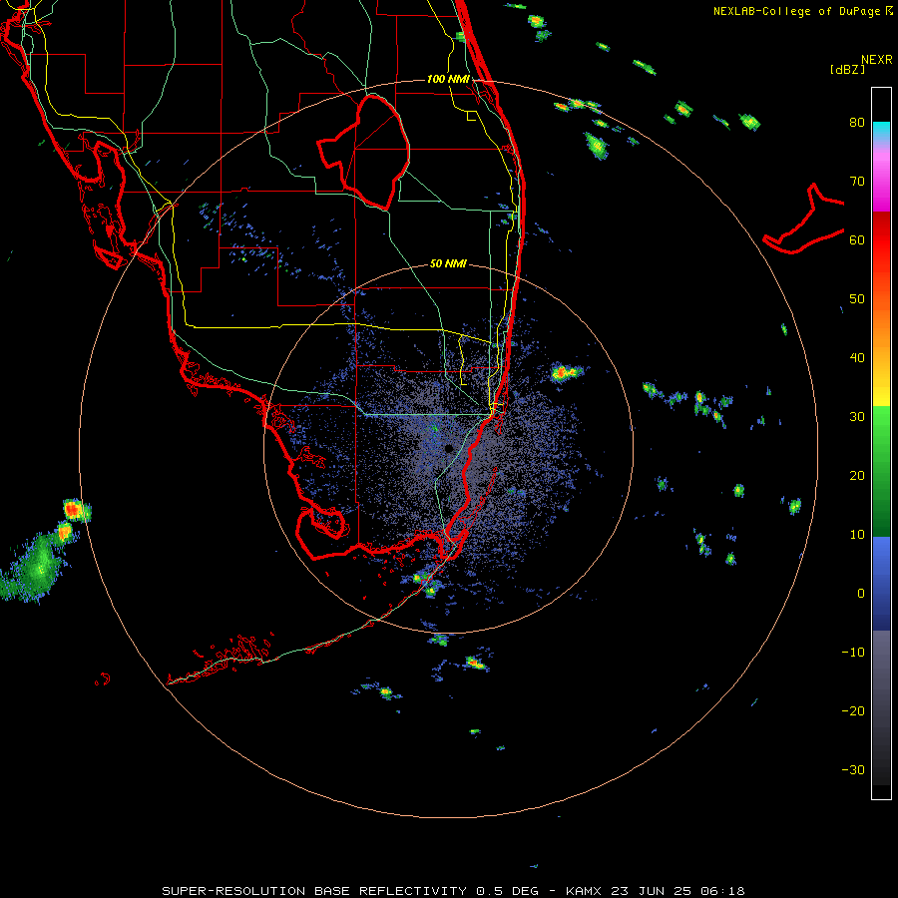The image size is (898, 898).
Task: Select the 100 NMI range ring label
Action: 448,79
